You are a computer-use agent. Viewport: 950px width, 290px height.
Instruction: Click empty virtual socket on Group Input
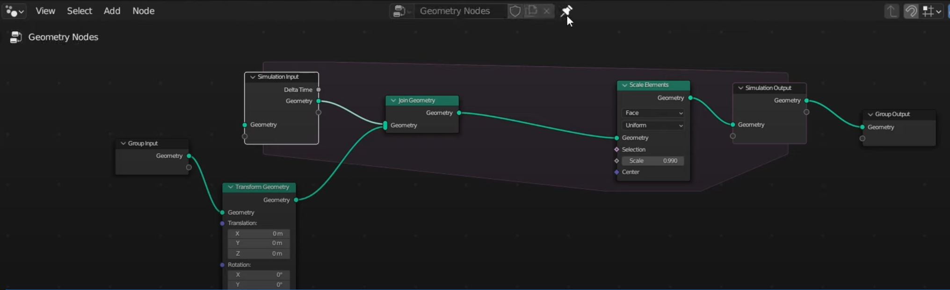189,167
